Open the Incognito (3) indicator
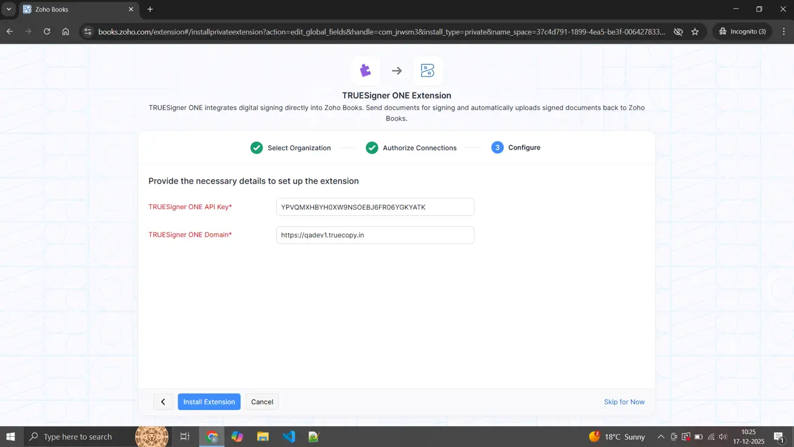The width and height of the screenshot is (794, 447). (x=742, y=32)
